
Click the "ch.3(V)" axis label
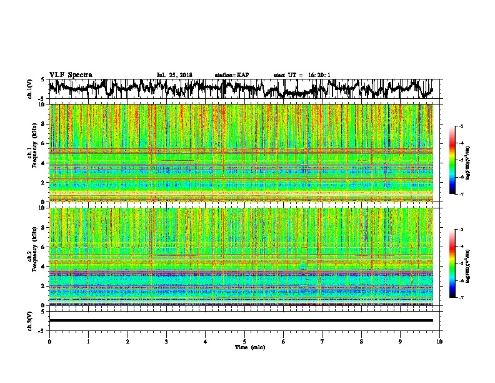pos(30,322)
